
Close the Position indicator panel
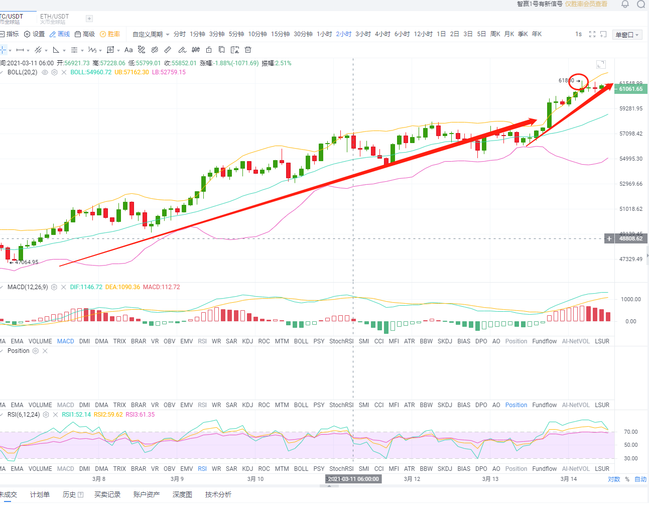point(45,351)
